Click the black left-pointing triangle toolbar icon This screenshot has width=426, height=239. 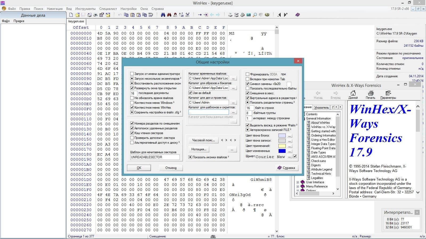tap(279, 15)
